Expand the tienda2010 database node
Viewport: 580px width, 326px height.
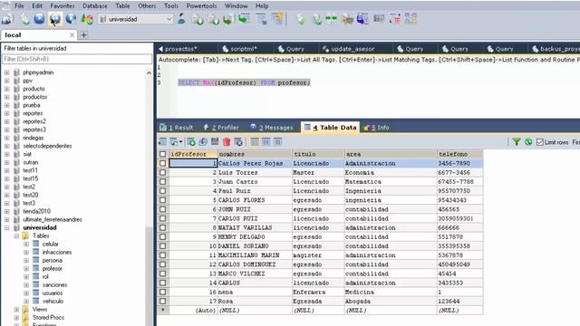tap(7, 211)
